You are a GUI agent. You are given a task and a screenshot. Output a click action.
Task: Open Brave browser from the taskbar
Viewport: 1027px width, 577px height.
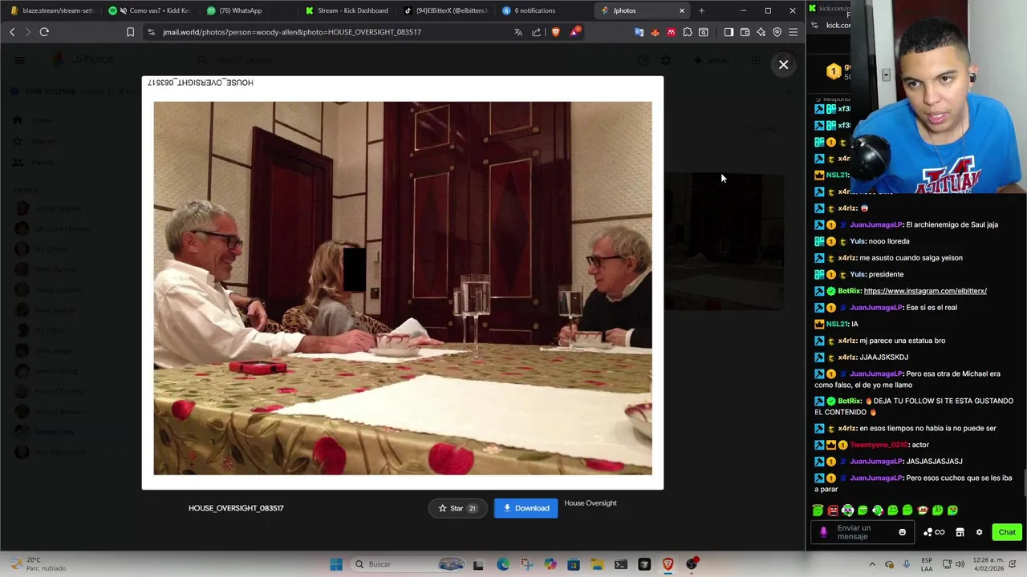click(668, 564)
